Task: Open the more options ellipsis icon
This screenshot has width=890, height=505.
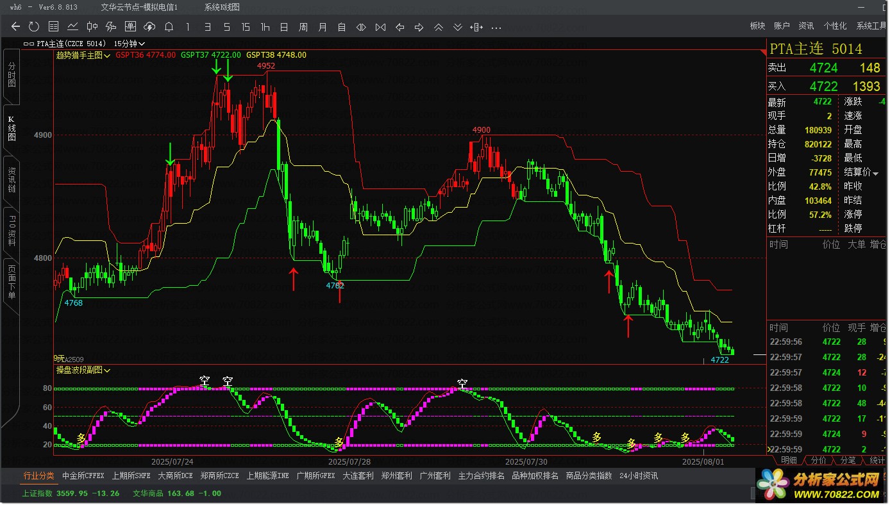Action: click(496, 28)
